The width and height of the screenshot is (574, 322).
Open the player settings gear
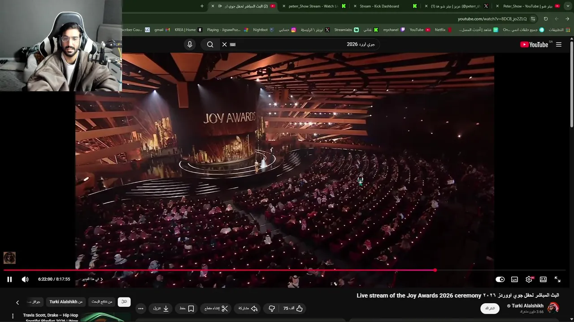point(529,279)
